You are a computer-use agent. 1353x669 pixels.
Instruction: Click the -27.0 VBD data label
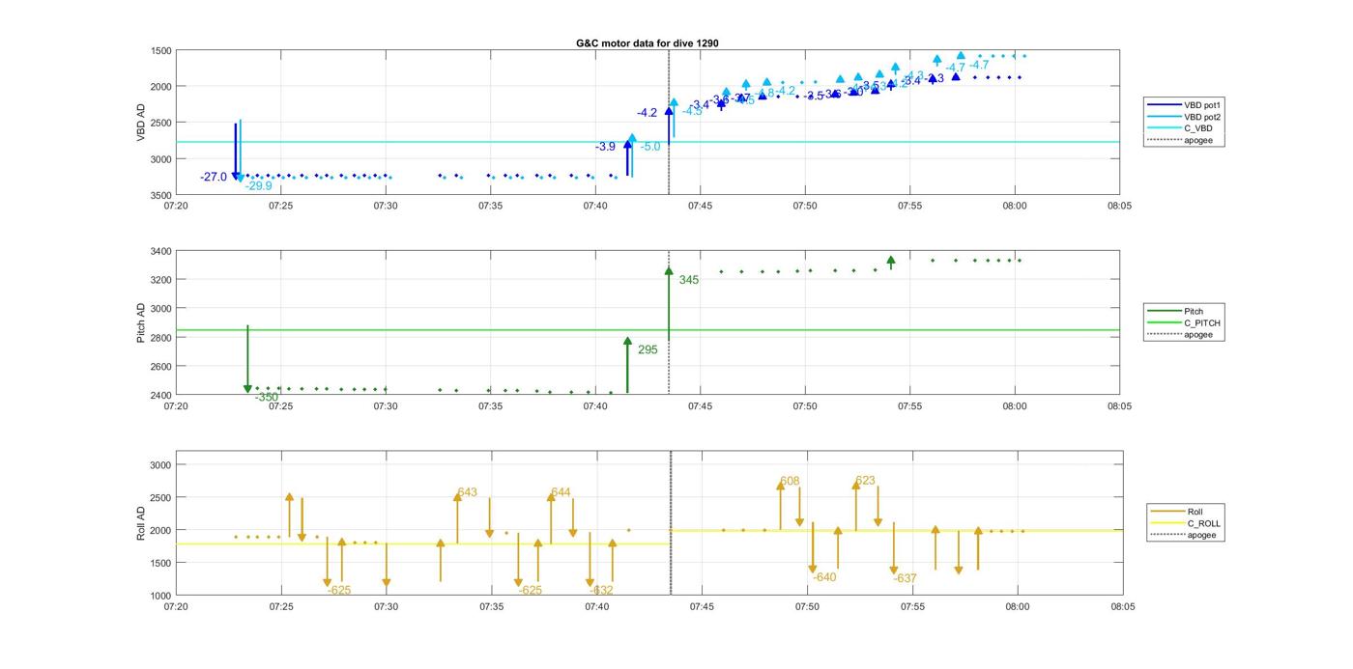click(x=214, y=177)
